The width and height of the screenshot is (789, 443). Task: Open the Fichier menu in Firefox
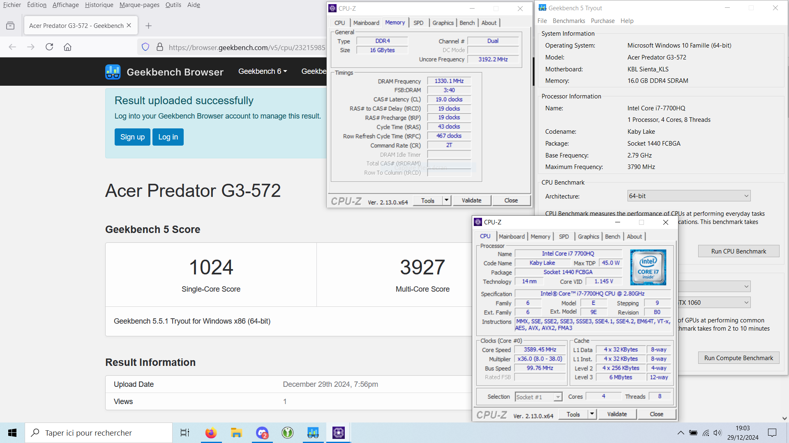[12, 5]
